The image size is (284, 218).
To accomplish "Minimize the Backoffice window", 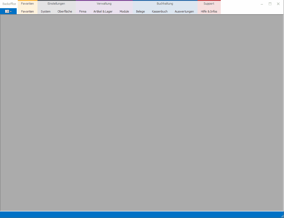I will pyautogui.click(x=262, y=4).
